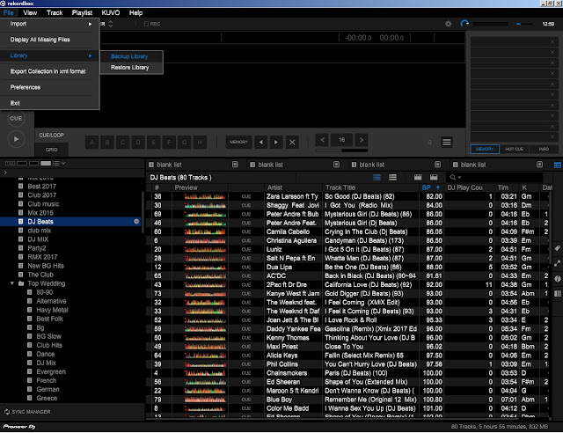Go to next memory cue arrow
This screenshot has width=563, height=433.
pyautogui.click(x=276, y=143)
